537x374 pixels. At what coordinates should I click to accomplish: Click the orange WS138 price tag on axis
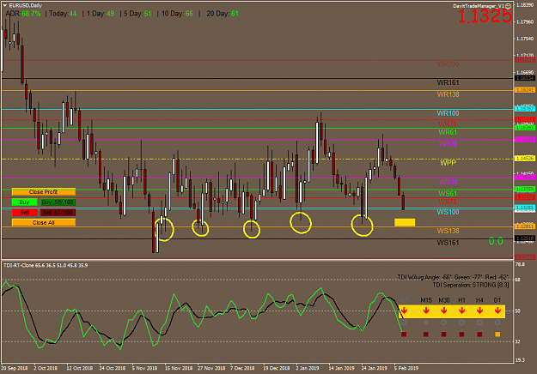[x=525, y=226]
